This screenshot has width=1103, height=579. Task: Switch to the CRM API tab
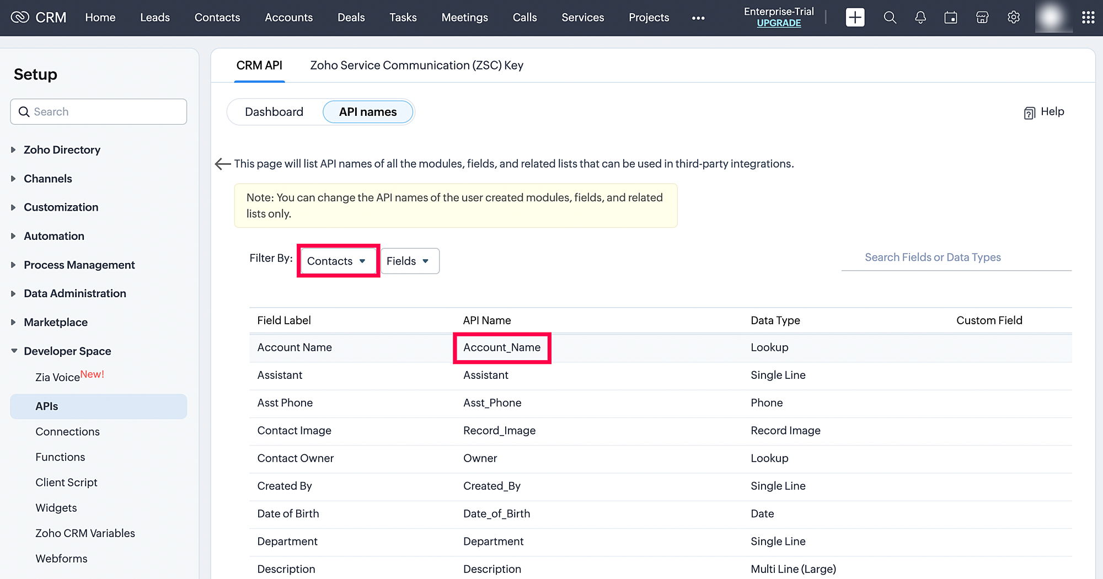click(x=259, y=66)
